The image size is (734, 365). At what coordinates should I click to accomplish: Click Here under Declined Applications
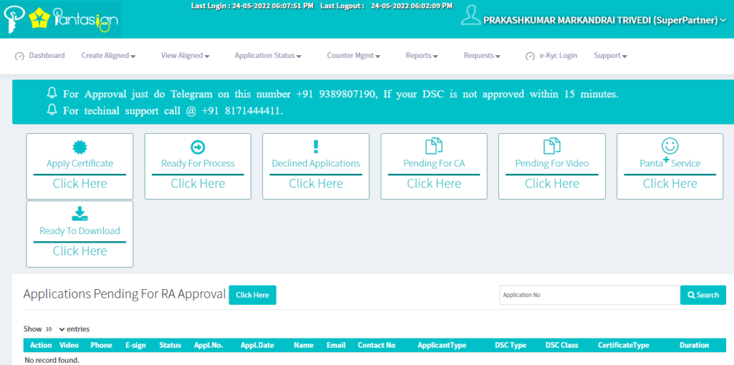pyautogui.click(x=316, y=184)
